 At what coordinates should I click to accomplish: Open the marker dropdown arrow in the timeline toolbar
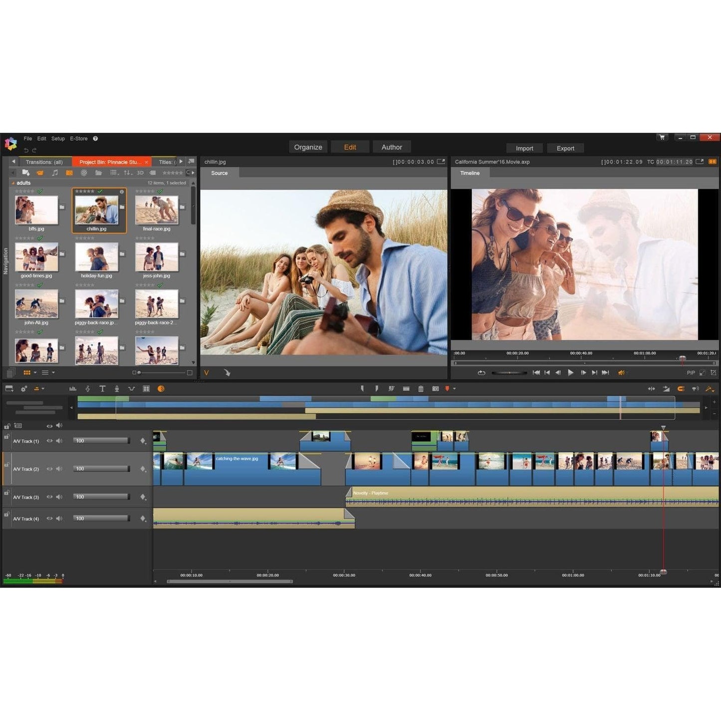[454, 388]
